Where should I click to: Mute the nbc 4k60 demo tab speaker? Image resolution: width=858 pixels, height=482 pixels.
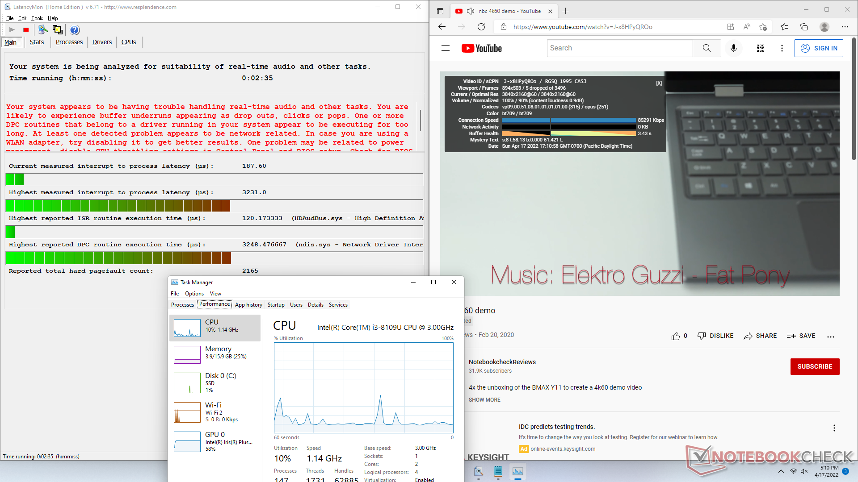pyautogui.click(x=471, y=11)
